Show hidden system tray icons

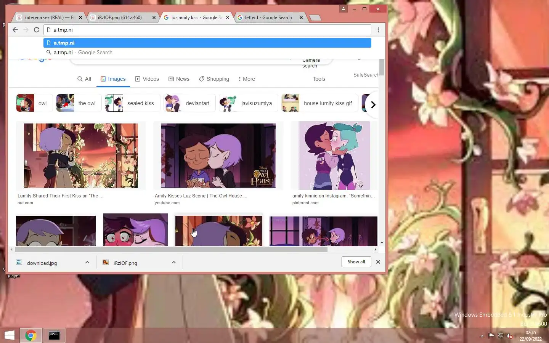coord(482,336)
